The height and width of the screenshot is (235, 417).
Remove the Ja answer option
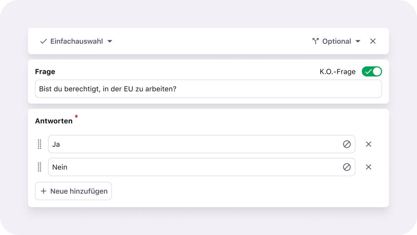(369, 144)
